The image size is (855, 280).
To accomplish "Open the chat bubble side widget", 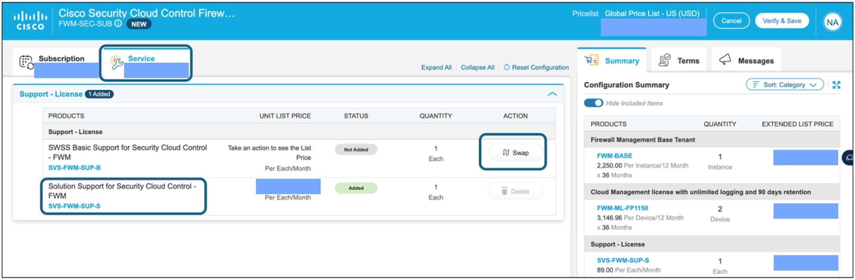I will coord(849,157).
